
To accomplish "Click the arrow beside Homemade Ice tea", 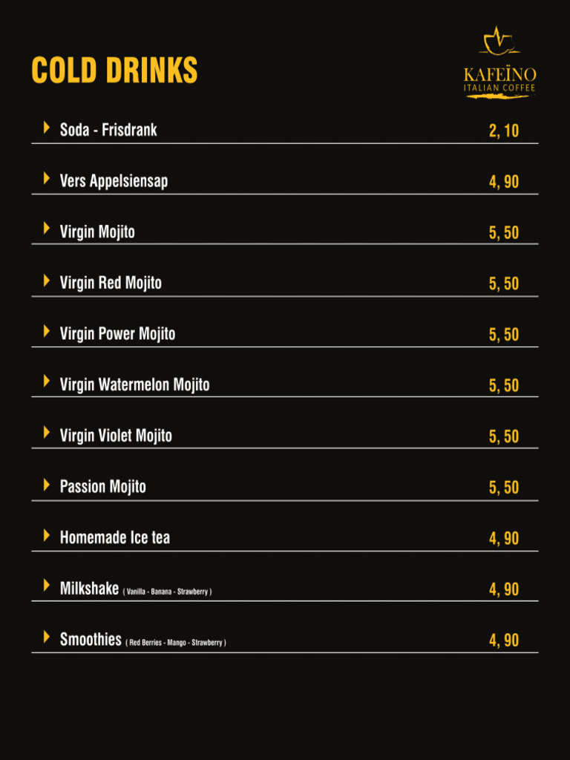I will point(47,536).
